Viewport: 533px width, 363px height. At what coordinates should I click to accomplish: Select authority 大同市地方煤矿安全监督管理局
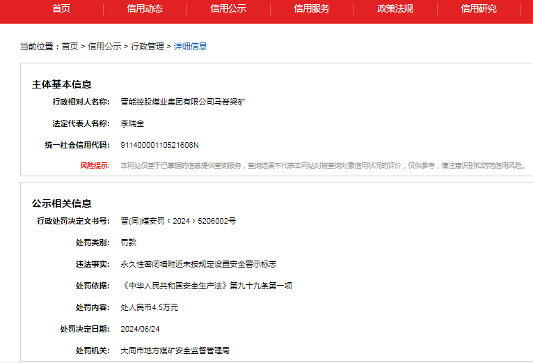(x=175, y=350)
